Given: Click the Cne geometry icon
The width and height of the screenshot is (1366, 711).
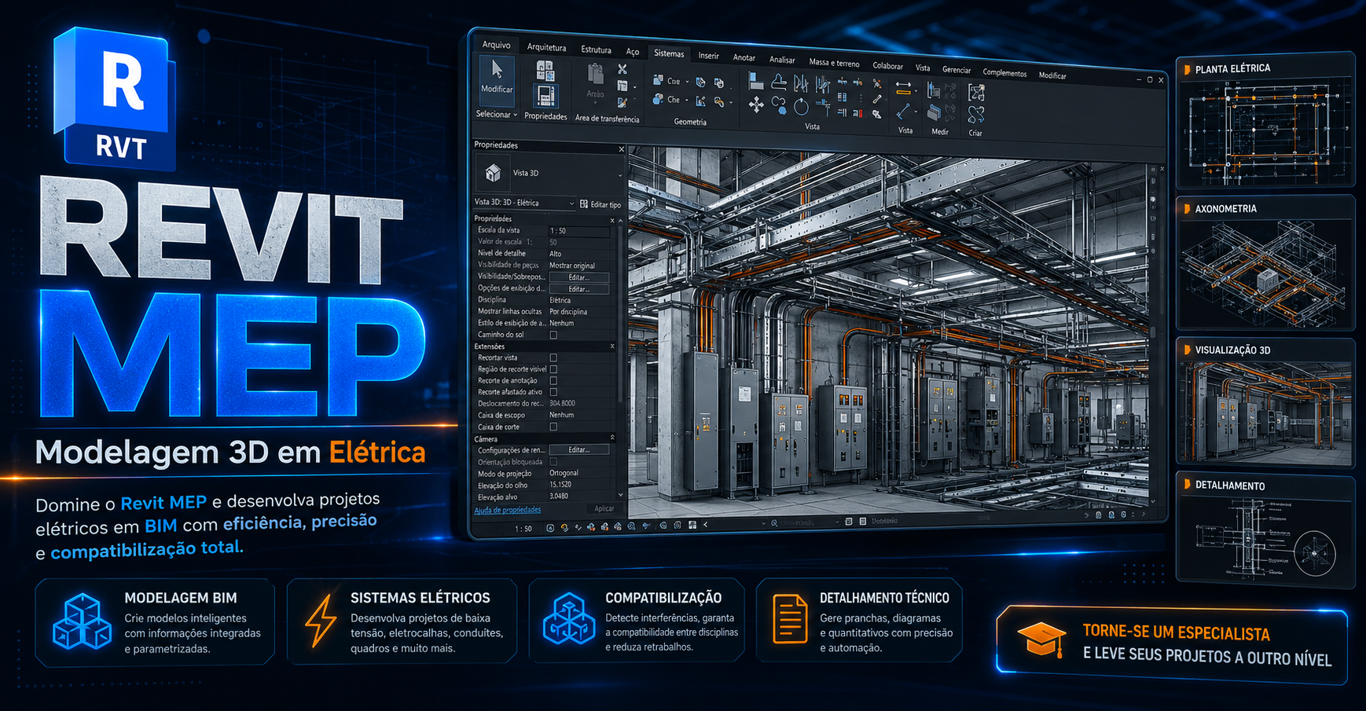Looking at the screenshot, I should point(658,80).
